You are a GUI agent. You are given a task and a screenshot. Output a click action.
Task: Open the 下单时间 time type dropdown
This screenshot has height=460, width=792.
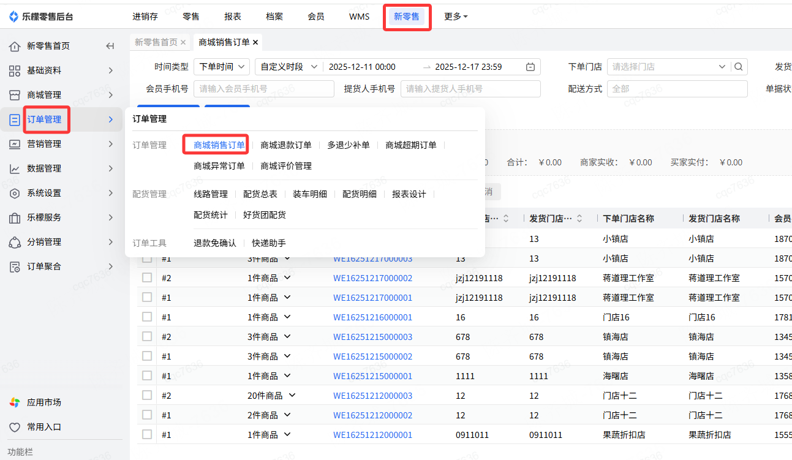pyautogui.click(x=221, y=67)
